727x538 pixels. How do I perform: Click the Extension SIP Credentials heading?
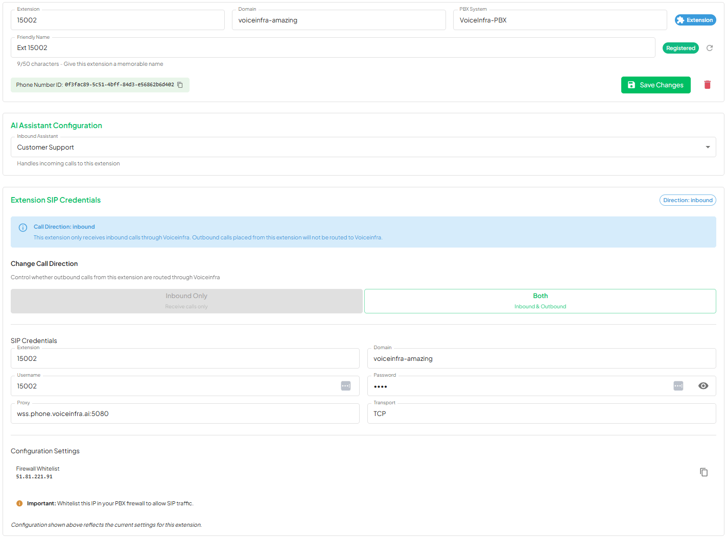click(56, 200)
